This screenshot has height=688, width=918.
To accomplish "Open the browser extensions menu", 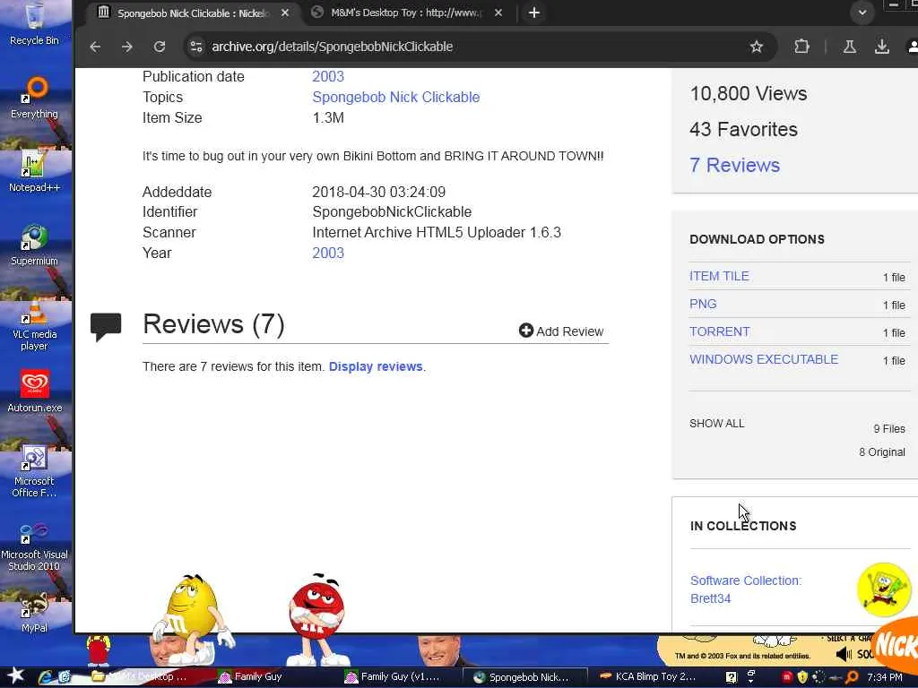I will [801, 47].
